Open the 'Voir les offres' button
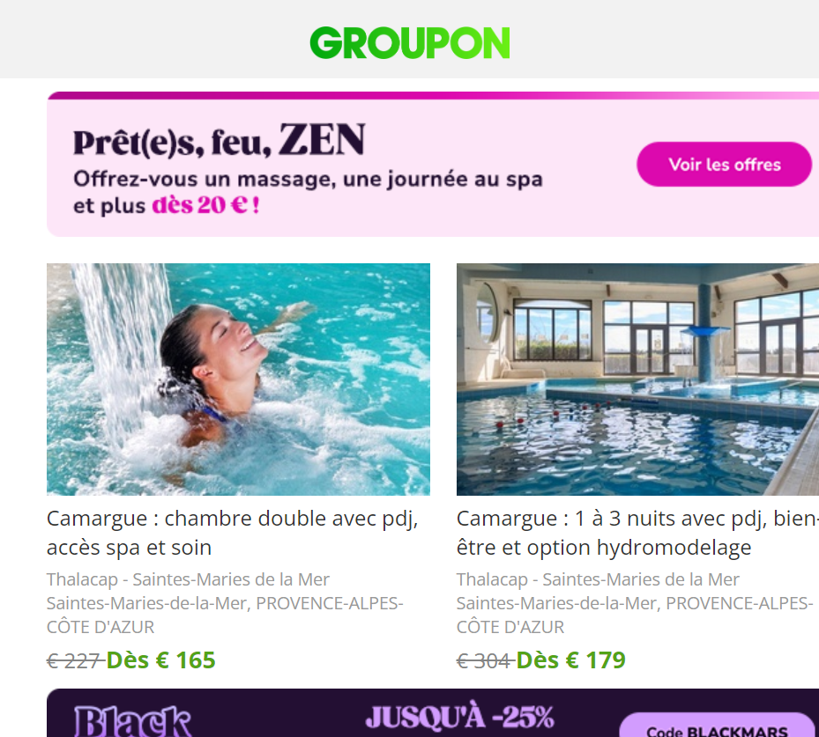The image size is (819, 737). (725, 165)
